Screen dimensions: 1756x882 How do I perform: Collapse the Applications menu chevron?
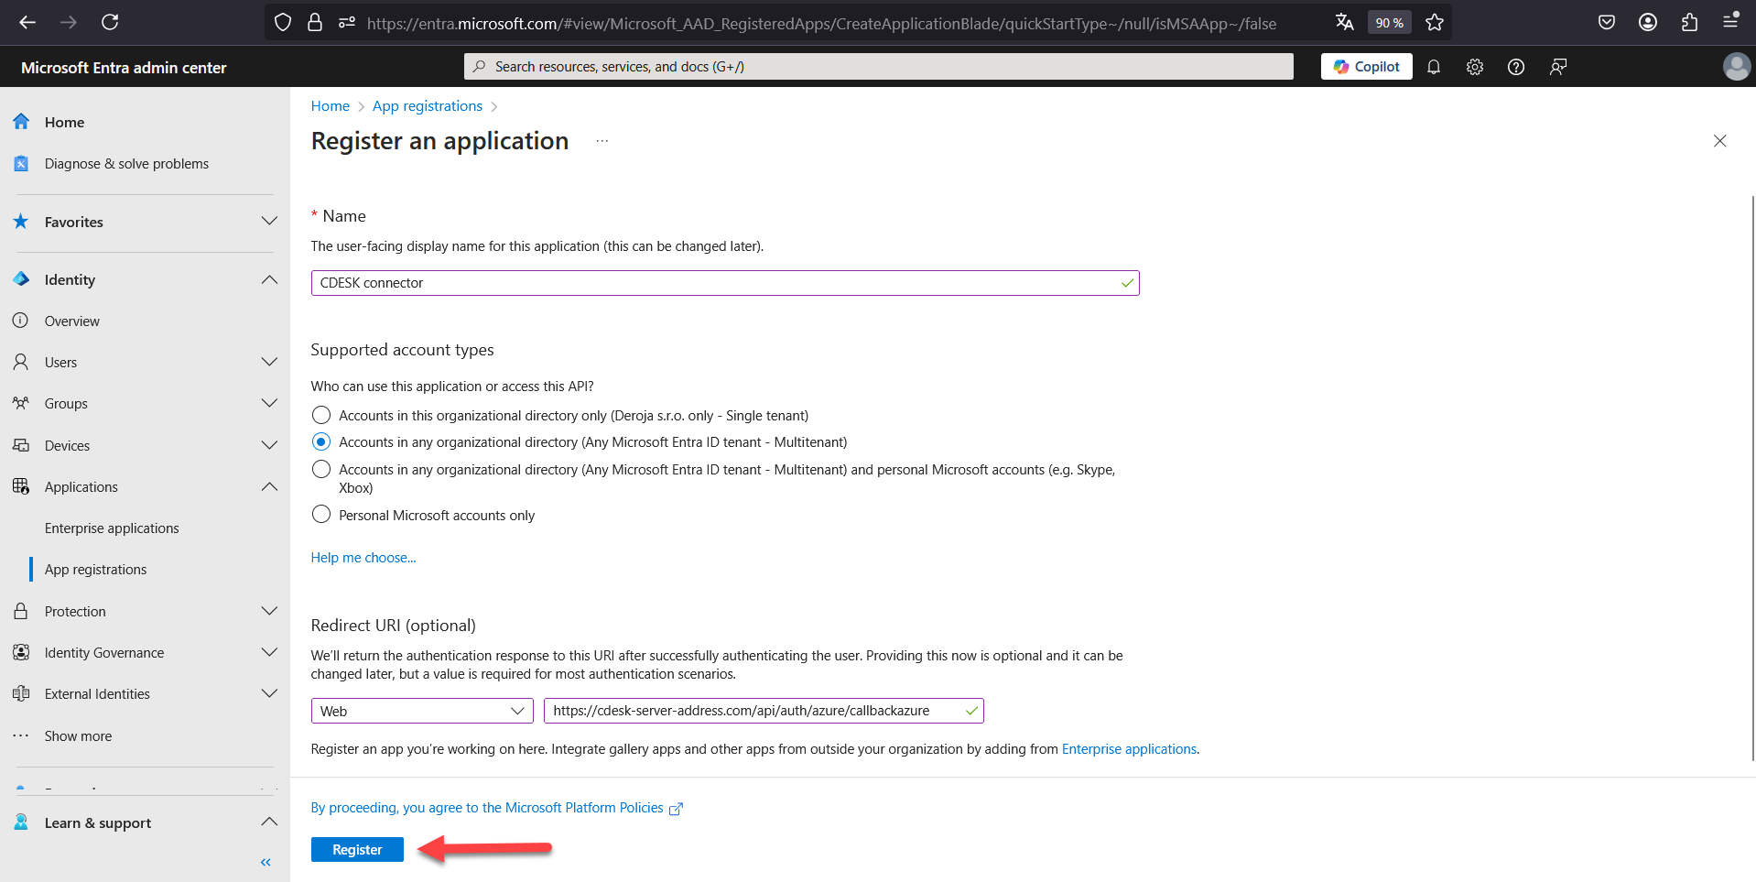click(269, 486)
